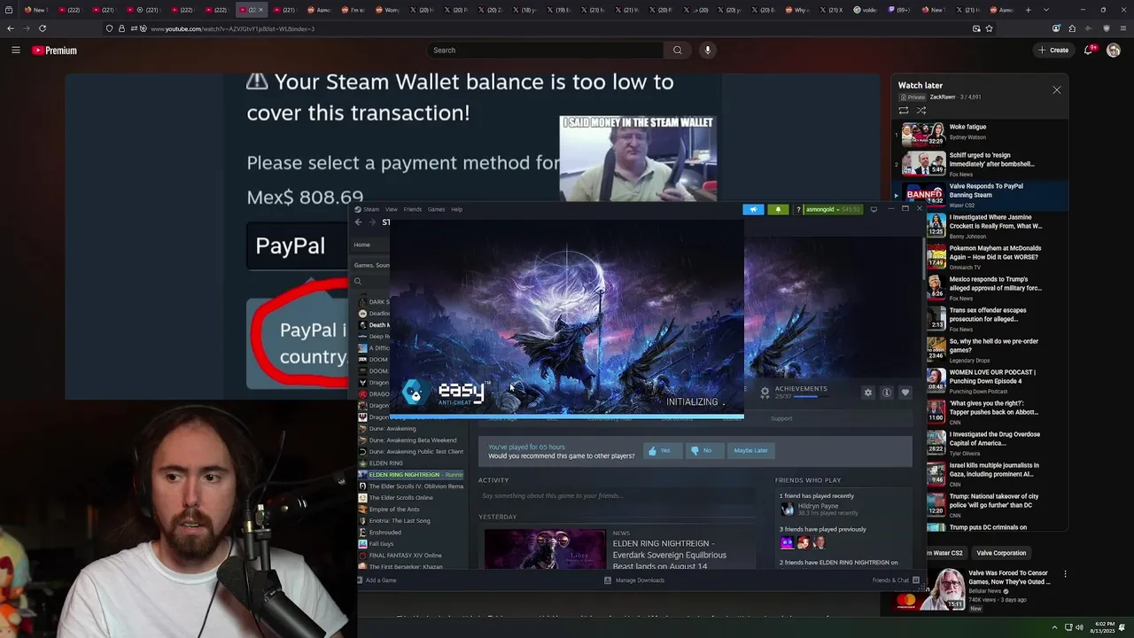Open Steam notifications green bell
The image size is (1134, 638).
tap(778, 210)
